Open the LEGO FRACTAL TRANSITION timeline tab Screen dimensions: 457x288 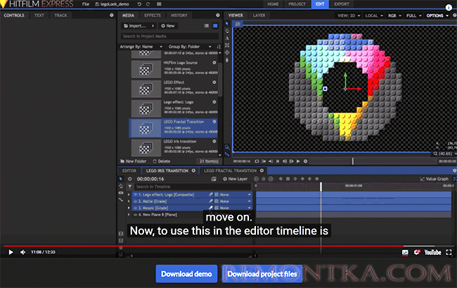[x=228, y=170]
